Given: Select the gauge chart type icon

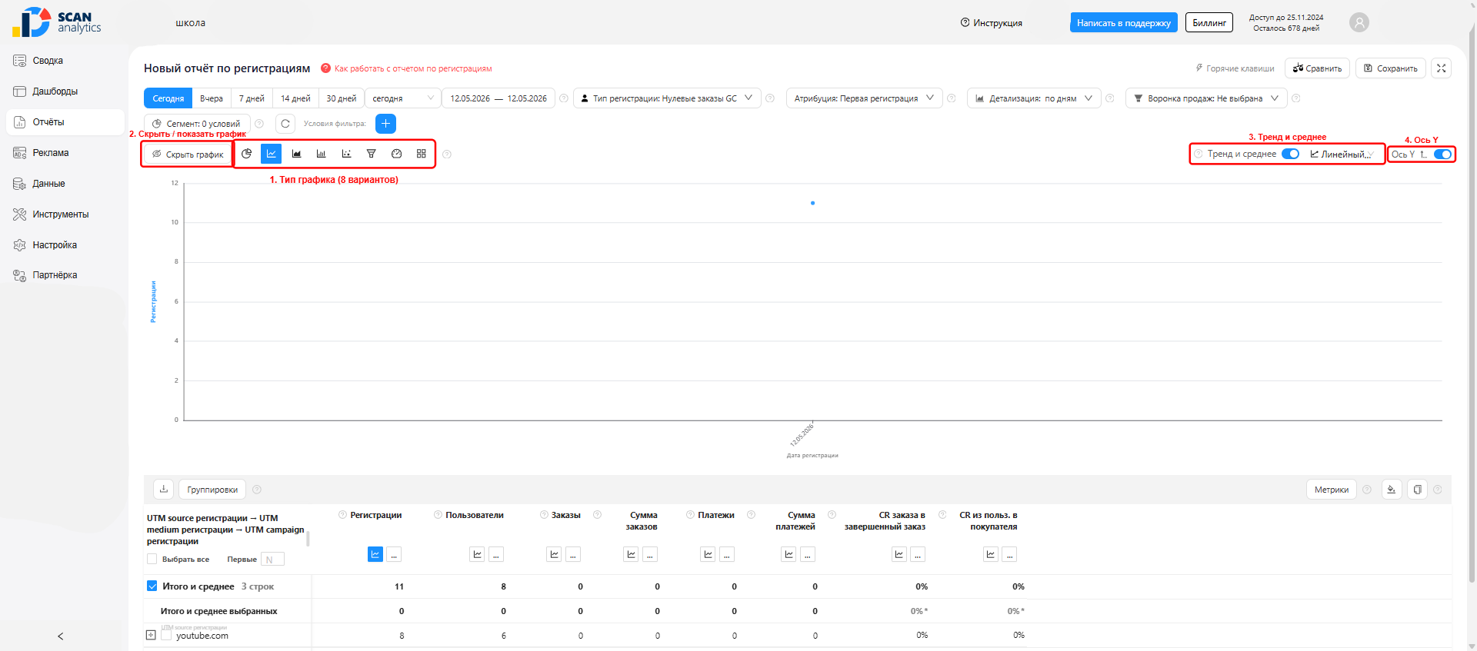Looking at the screenshot, I should (x=396, y=154).
